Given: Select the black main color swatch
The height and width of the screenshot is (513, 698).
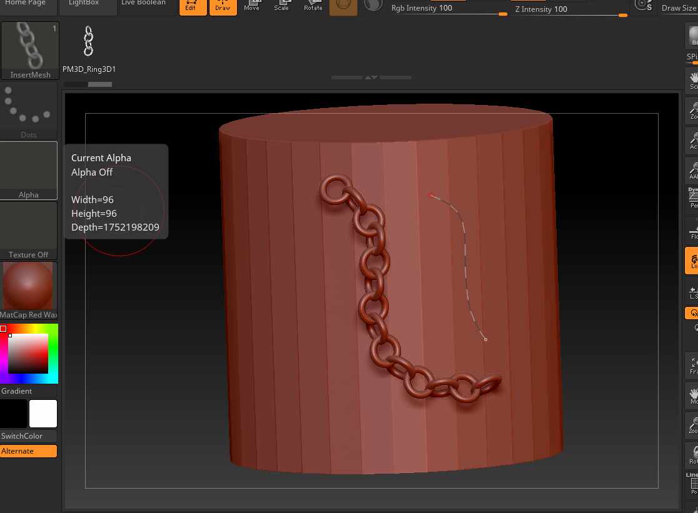Looking at the screenshot, I should tap(14, 414).
